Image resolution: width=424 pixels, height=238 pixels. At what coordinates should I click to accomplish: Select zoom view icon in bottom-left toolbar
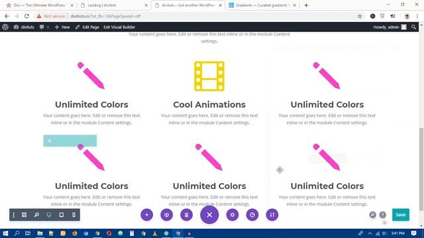pyautogui.click(x=36, y=215)
